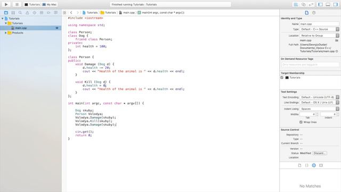Click the Discard button
Viewport: 341px width, 192px height.
coord(320,153)
